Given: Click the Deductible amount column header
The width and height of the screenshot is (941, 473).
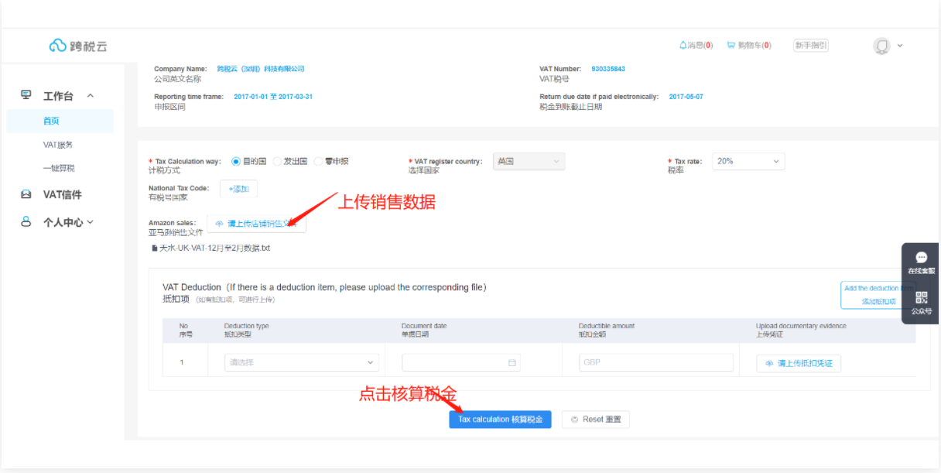Looking at the screenshot, I should (607, 330).
